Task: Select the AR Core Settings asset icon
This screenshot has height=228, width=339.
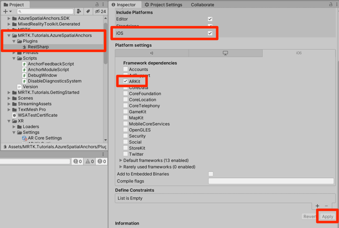Action: (x=25, y=138)
